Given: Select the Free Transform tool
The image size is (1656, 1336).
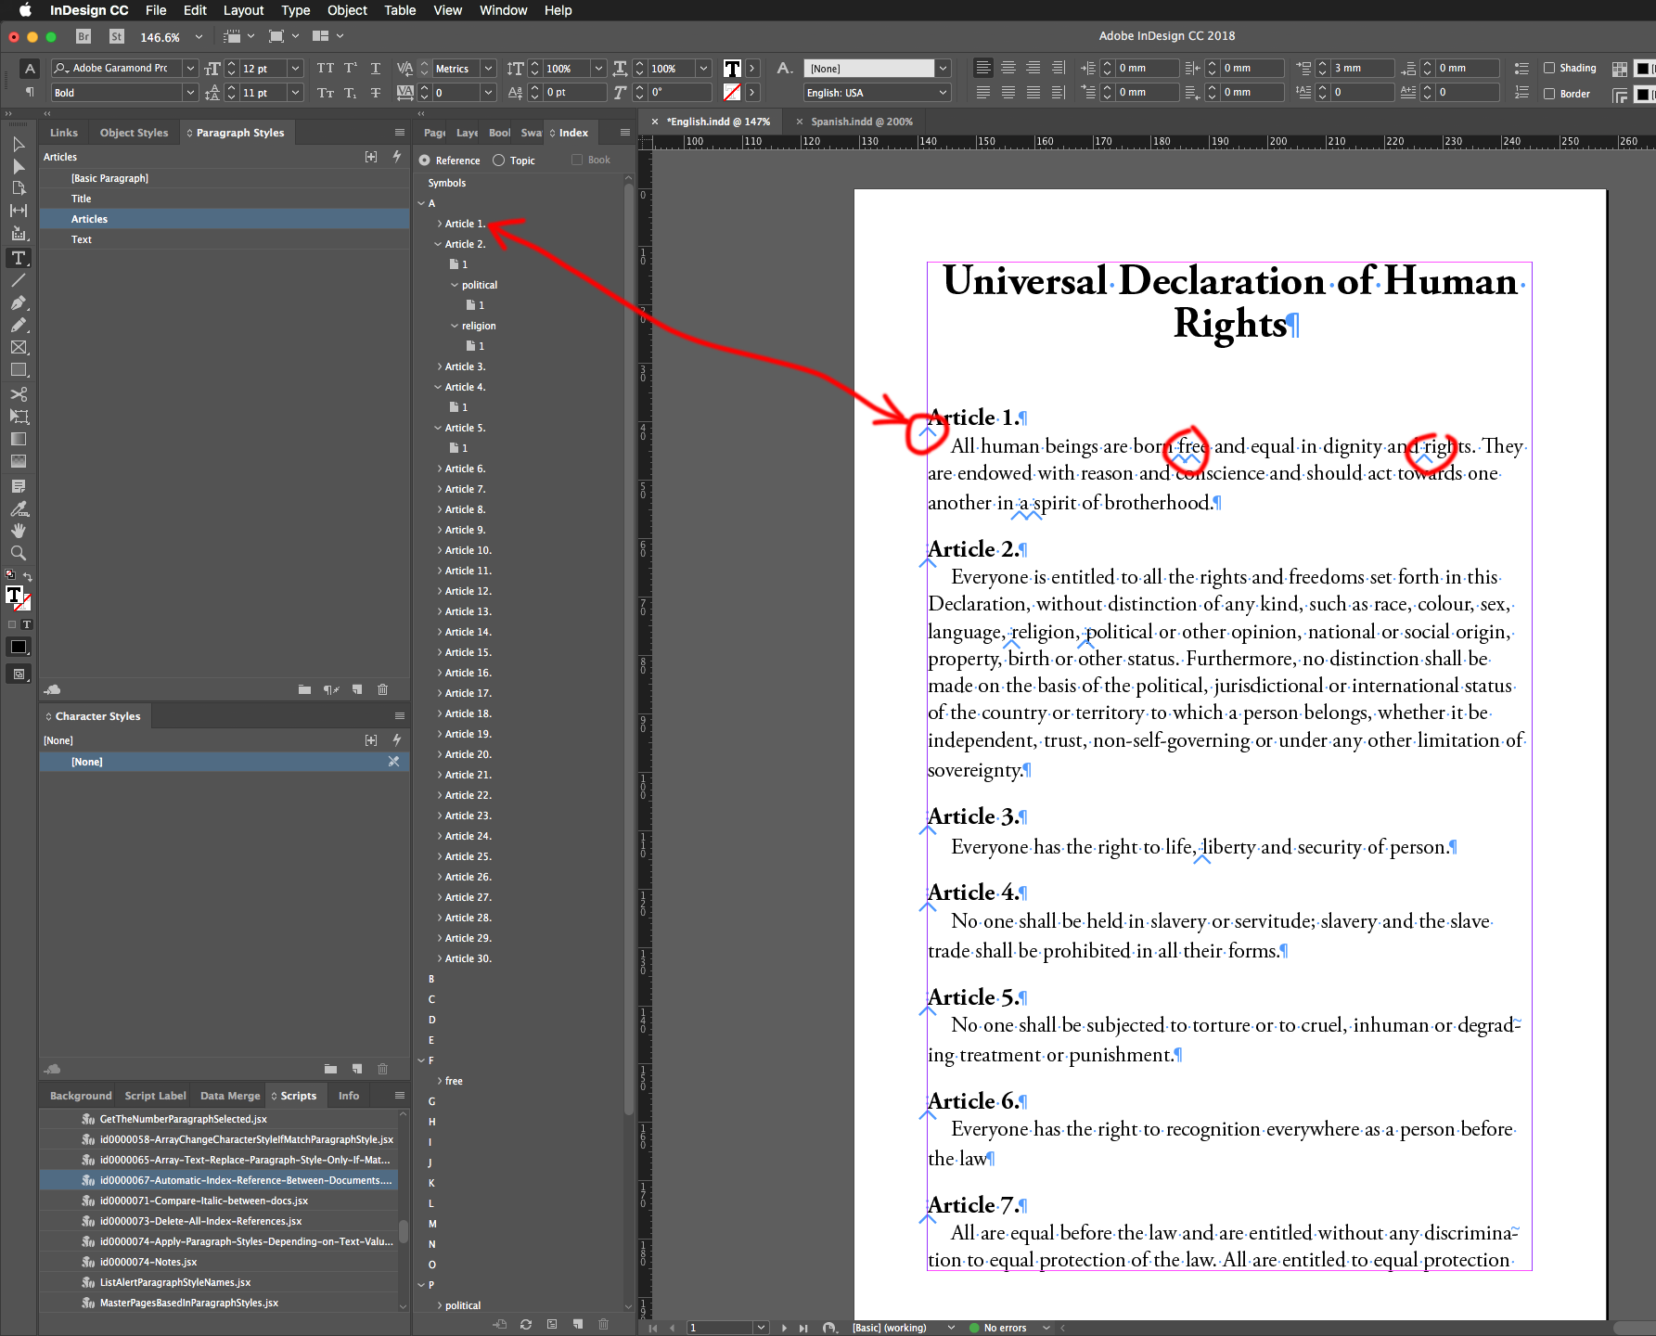Looking at the screenshot, I should 19,417.
